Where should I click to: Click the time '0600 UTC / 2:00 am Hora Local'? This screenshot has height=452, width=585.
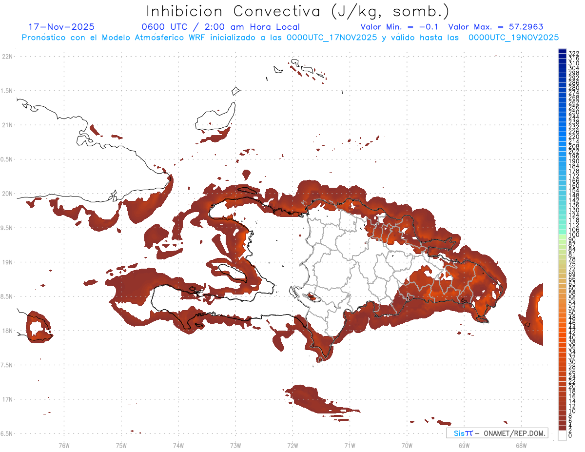click(221, 27)
